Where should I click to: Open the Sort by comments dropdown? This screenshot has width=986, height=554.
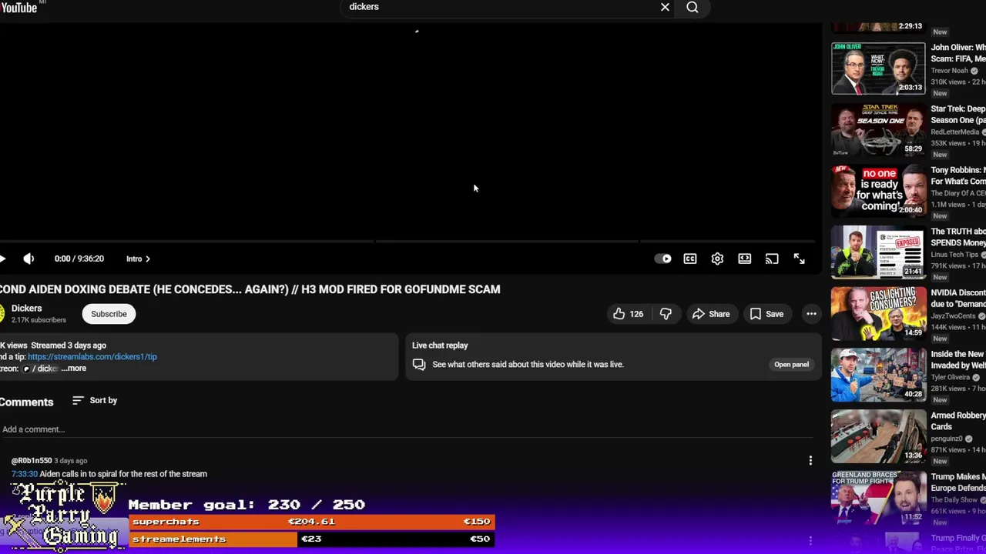click(x=95, y=400)
